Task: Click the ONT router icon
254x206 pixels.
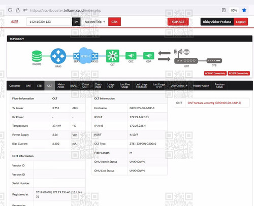Action: point(186,61)
